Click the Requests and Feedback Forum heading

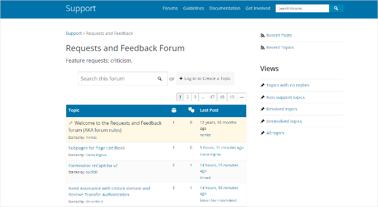click(x=125, y=48)
